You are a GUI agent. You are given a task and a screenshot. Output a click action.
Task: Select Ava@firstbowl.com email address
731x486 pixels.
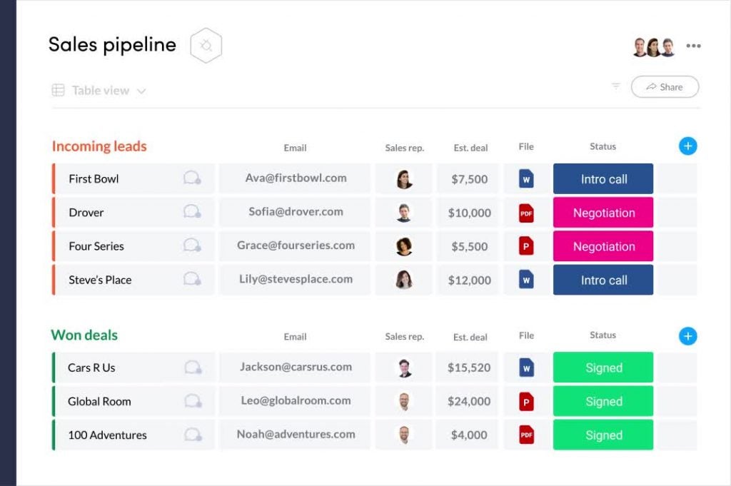pos(295,178)
